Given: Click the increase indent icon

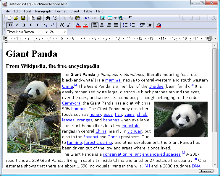Looking at the screenshot, I should click(149, 25).
